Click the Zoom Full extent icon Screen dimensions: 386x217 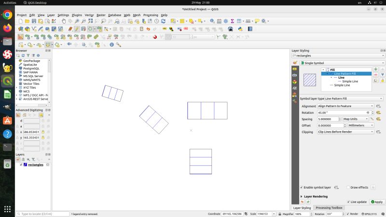click(90, 21)
